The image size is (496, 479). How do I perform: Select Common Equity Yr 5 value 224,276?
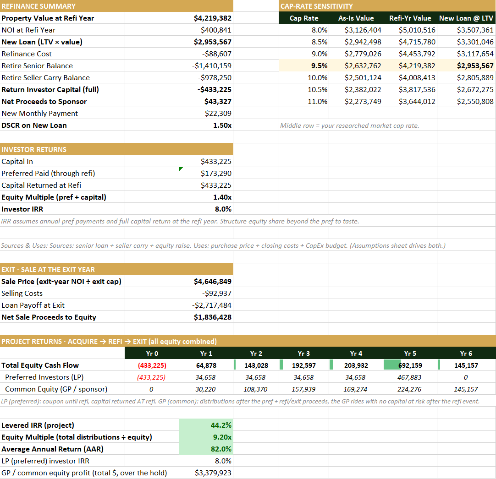[x=410, y=389]
